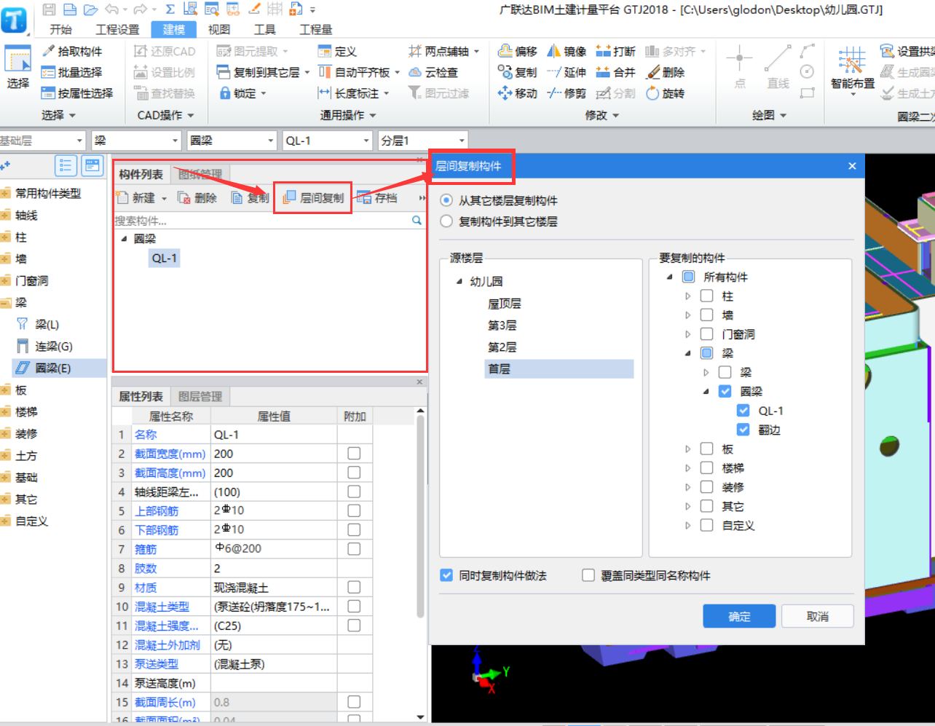Toggle 同时复制构件做法 checkbox

click(x=446, y=575)
